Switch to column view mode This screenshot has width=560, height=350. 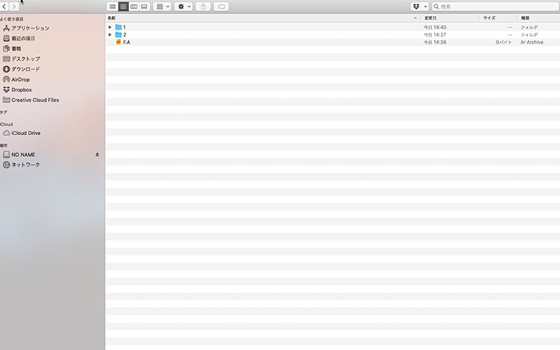(x=134, y=6)
